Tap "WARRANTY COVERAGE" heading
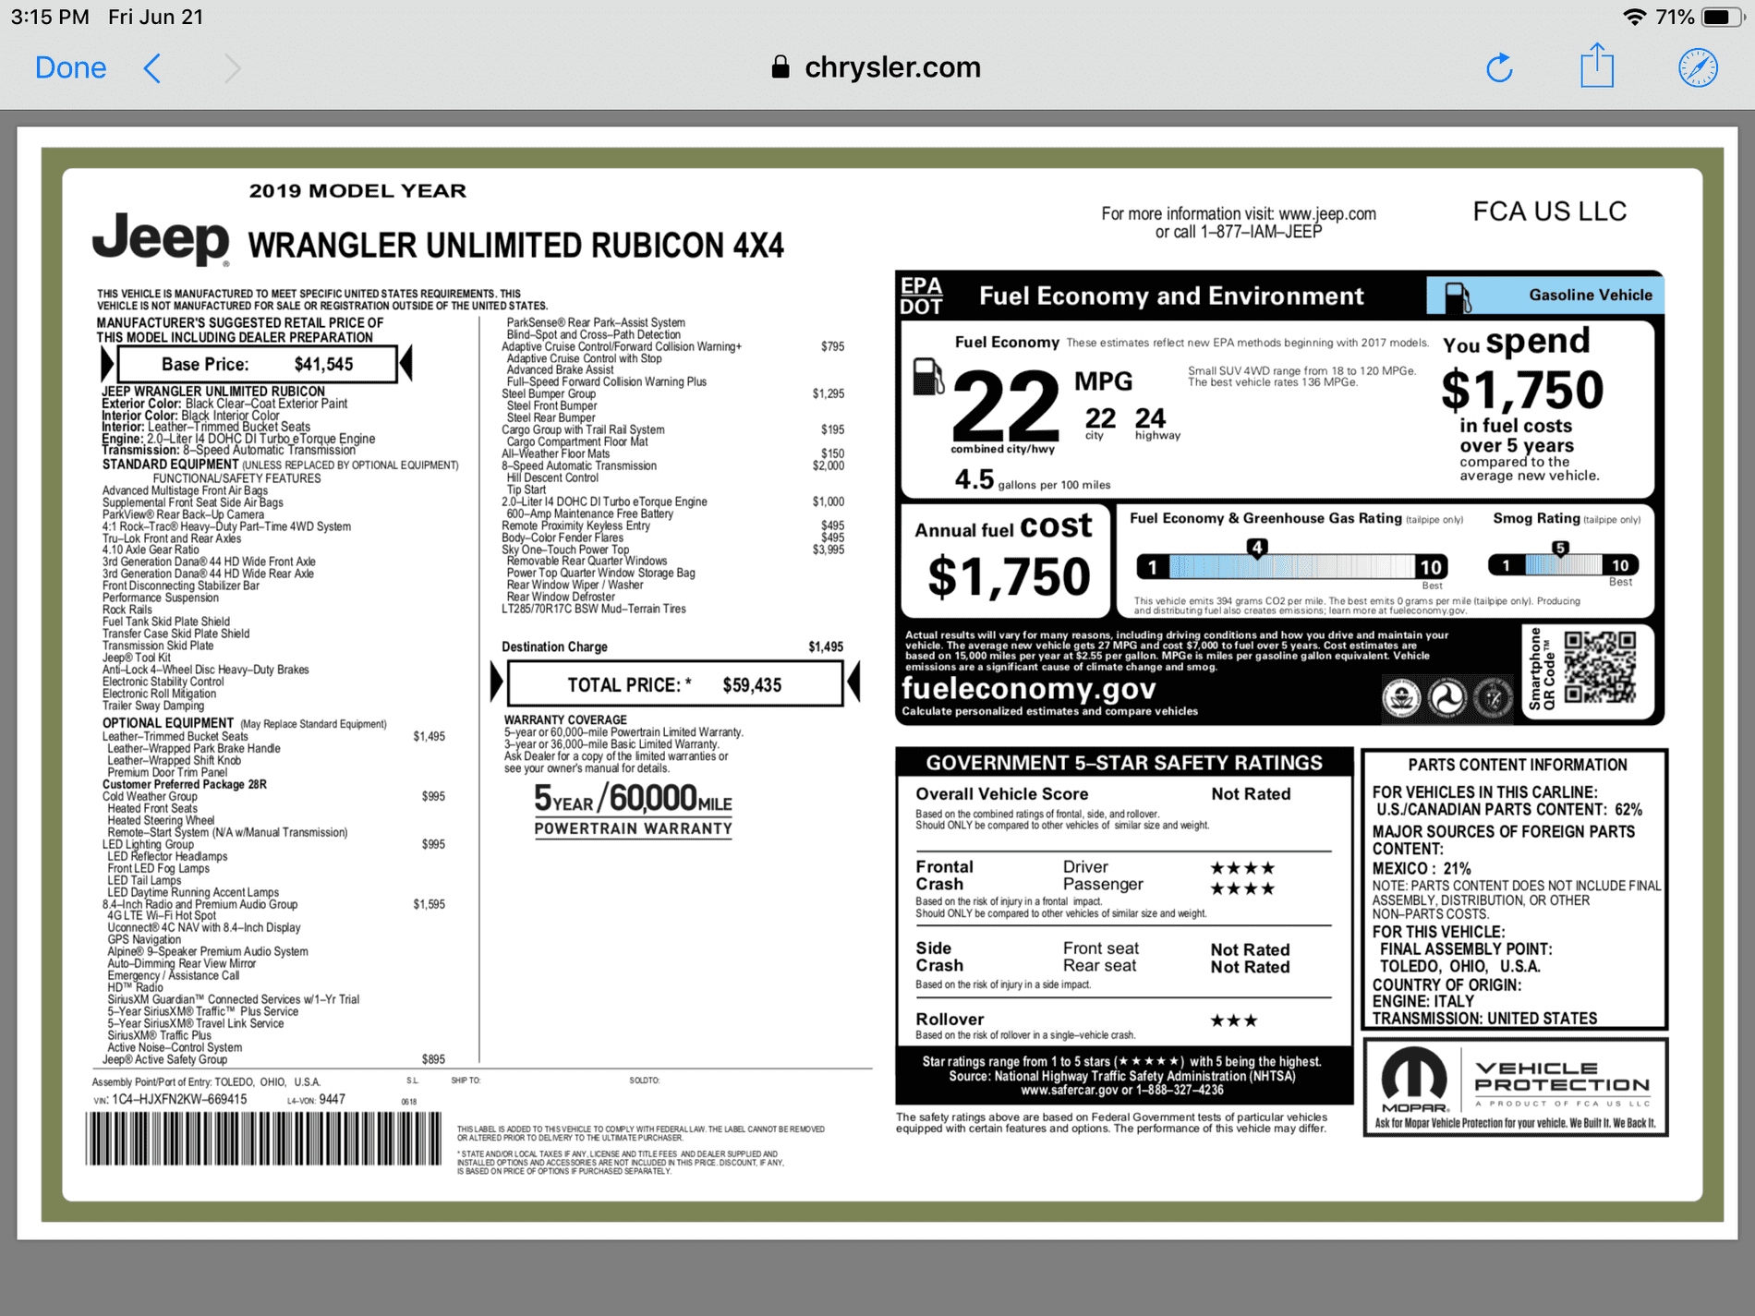Screen dimensions: 1755x1316 pos(565,719)
